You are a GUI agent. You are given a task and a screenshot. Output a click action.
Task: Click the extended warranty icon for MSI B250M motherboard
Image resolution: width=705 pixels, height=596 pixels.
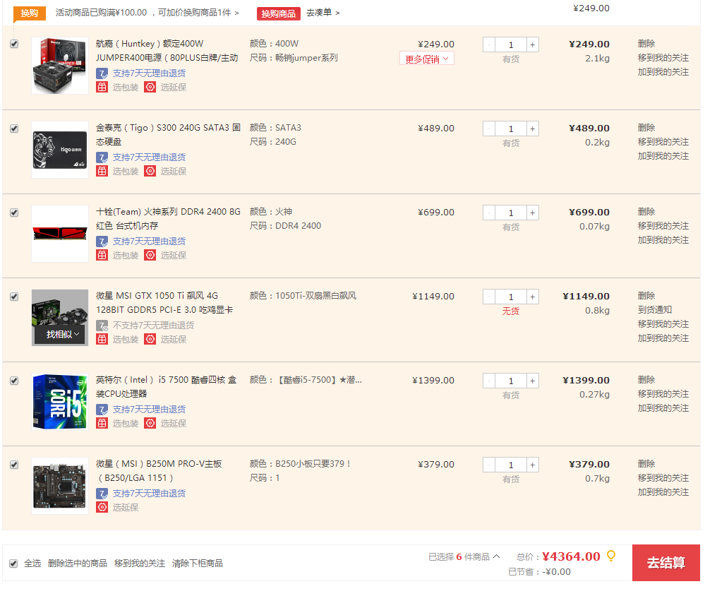coord(102,508)
